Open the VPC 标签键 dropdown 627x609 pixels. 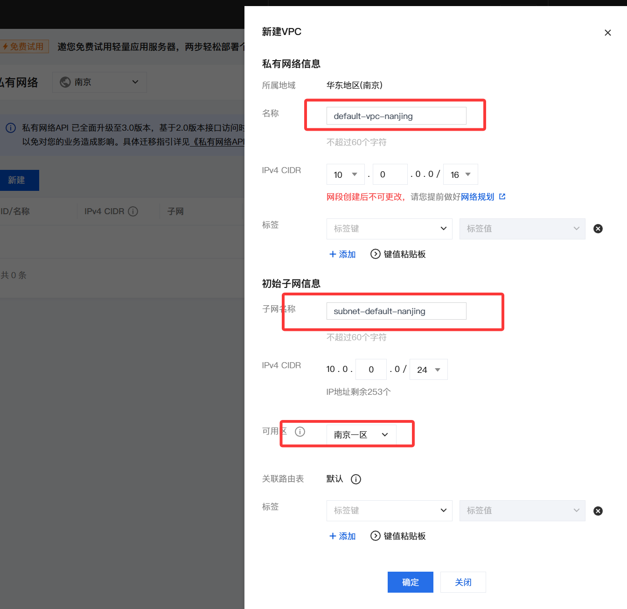389,229
